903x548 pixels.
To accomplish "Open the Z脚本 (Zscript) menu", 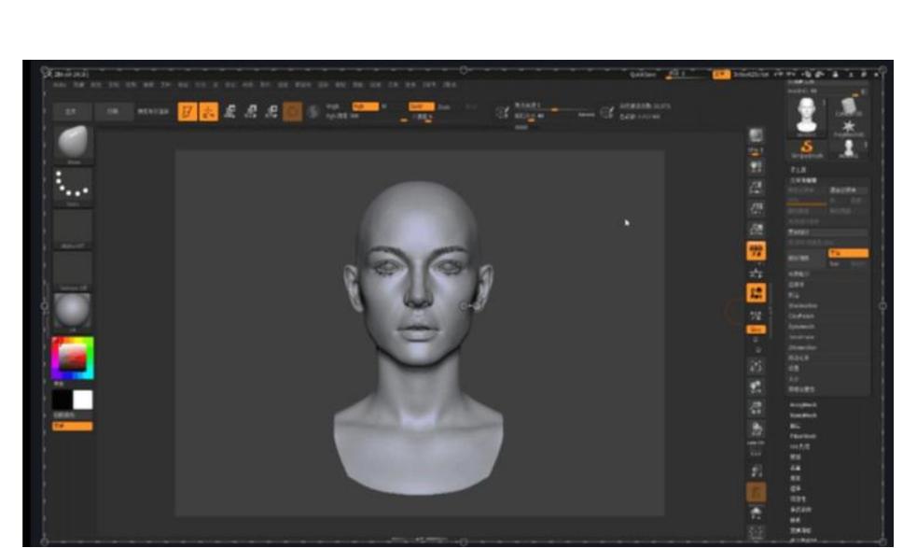I will coord(450,85).
